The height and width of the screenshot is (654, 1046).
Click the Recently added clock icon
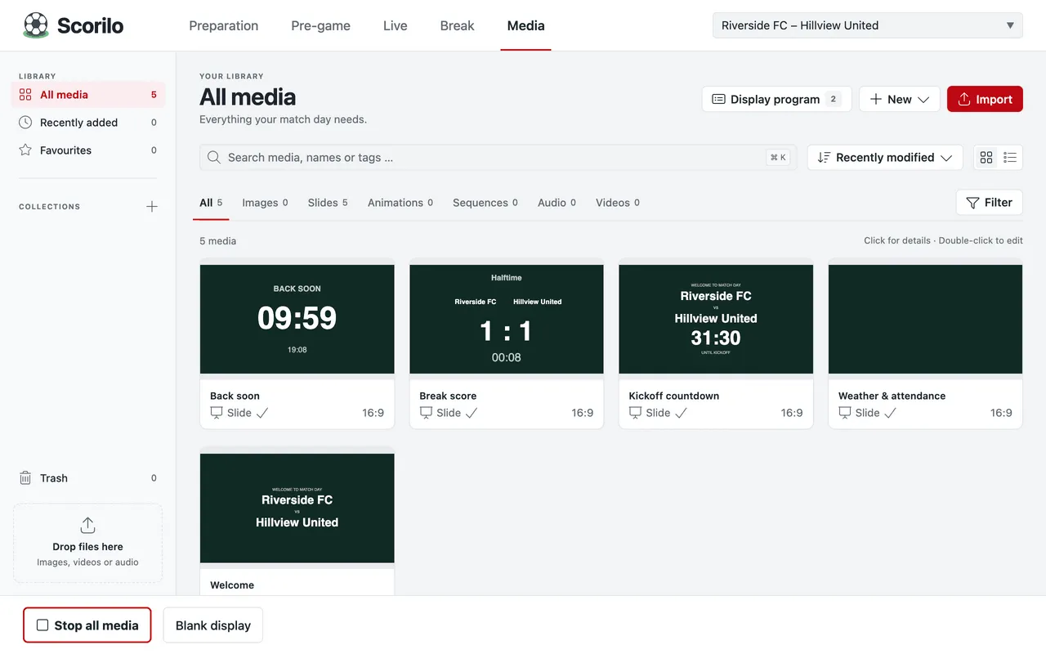coord(25,123)
